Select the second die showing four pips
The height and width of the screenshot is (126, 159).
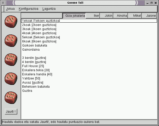click(11, 41)
